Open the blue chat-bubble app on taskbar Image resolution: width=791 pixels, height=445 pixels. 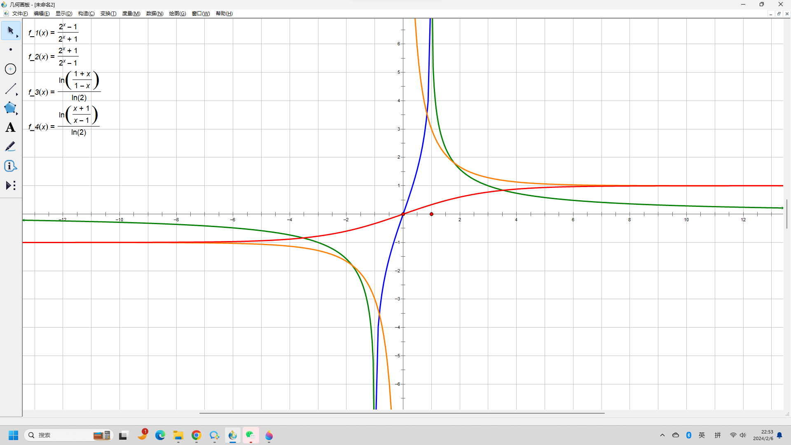coord(215,435)
